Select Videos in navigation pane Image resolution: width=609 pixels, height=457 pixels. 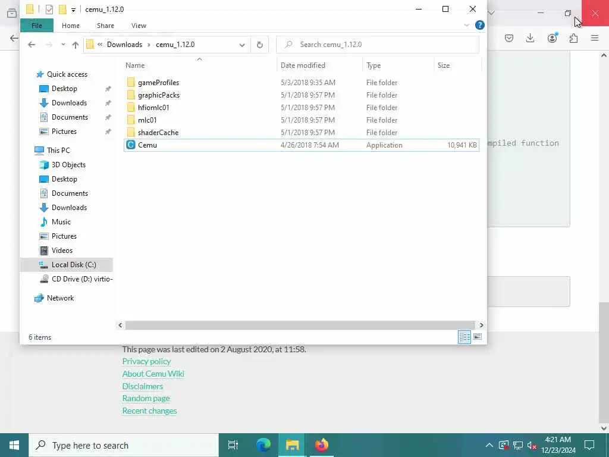click(62, 251)
